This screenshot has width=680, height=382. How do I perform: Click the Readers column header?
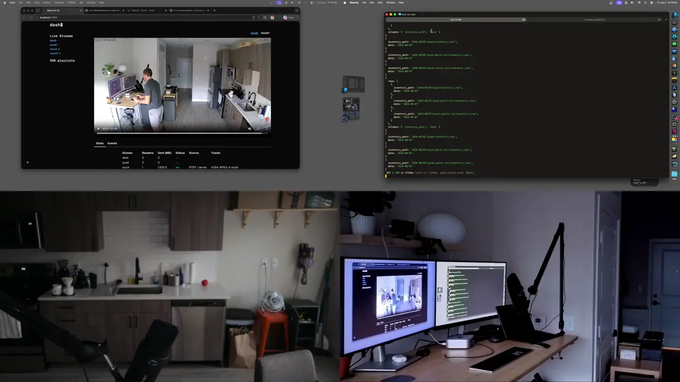[x=148, y=153]
